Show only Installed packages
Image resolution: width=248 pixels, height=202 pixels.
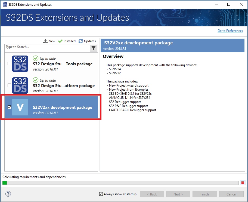click(x=67, y=41)
